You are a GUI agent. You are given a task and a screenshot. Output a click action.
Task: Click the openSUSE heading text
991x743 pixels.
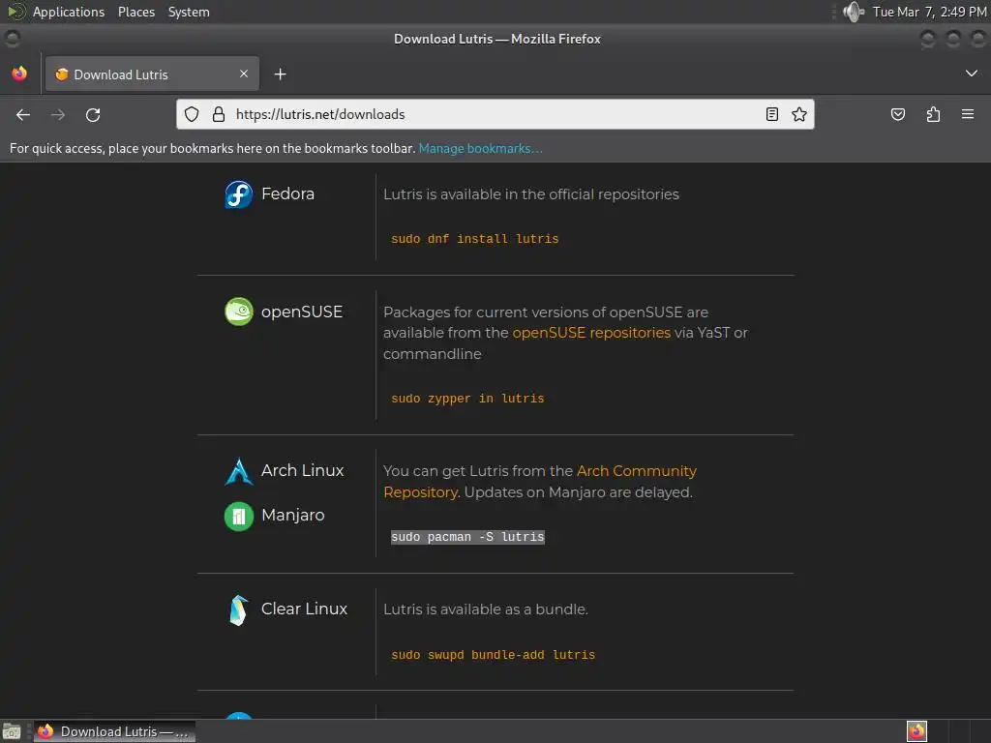point(302,312)
